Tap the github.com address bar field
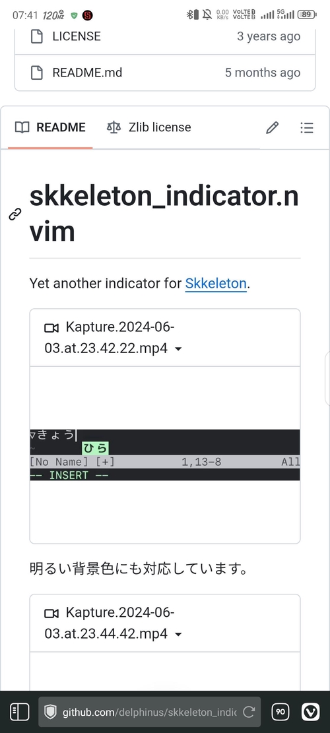The image size is (330, 733). click(150, 712)
